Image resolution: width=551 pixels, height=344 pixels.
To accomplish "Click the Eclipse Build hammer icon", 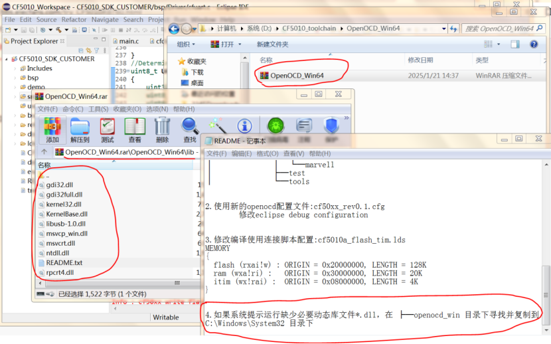I will (58, 30).
